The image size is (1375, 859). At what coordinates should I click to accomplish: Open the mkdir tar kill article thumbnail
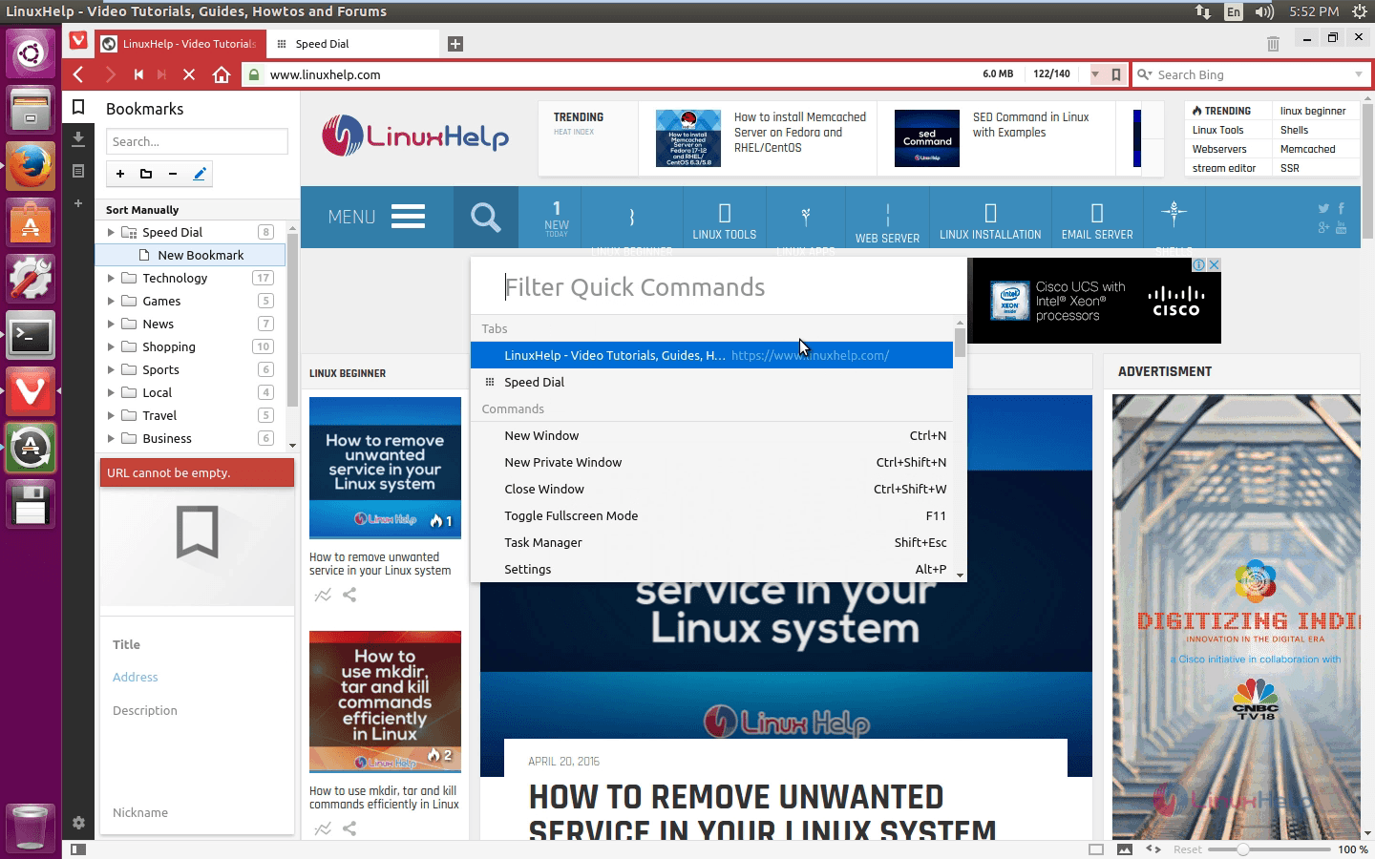click(x=385, y=701)
